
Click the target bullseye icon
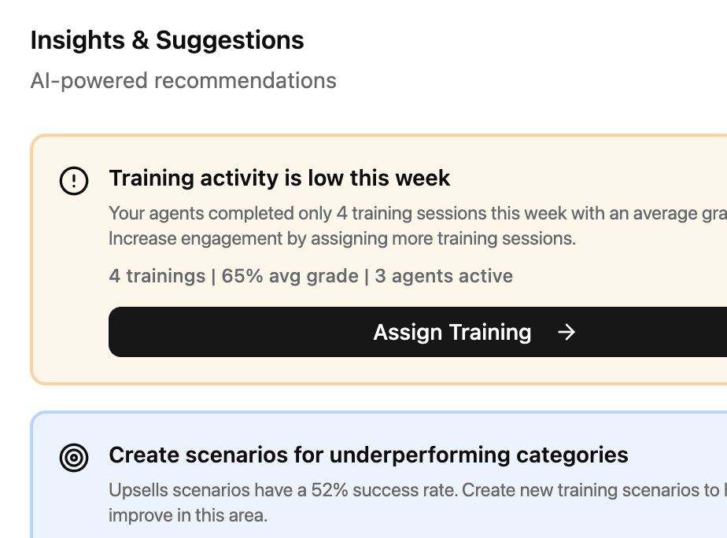74,457
